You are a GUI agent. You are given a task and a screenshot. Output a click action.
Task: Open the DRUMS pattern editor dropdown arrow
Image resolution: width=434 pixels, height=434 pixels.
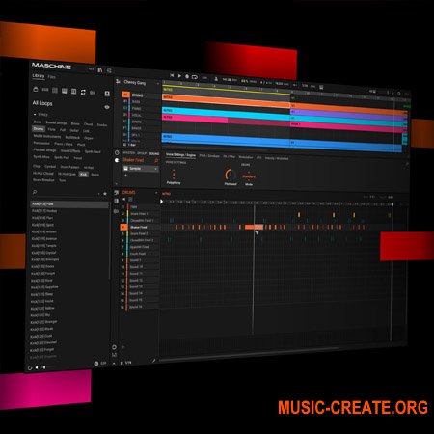click(156, 193)
